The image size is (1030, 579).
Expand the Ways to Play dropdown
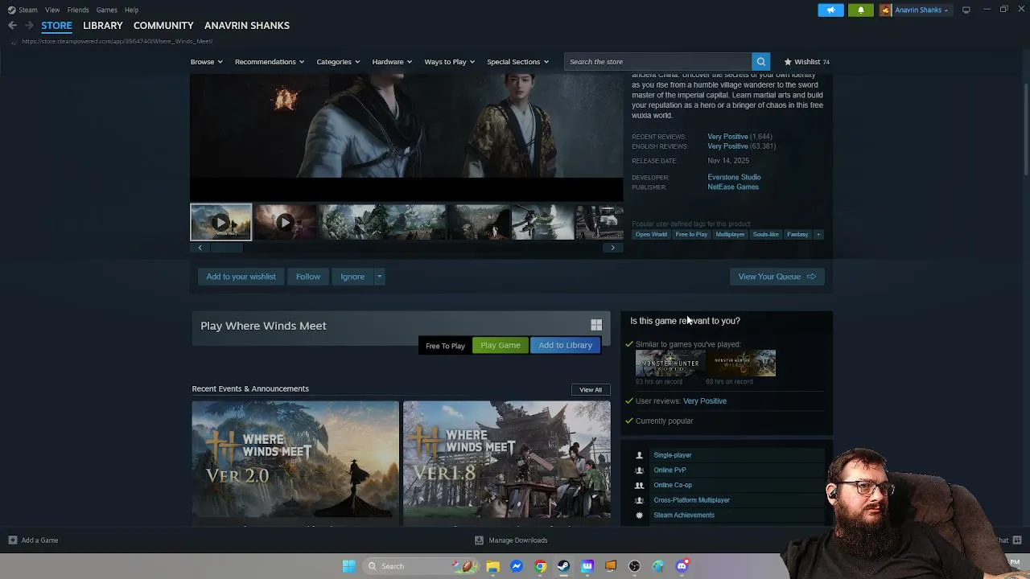(x=450, y=62)
